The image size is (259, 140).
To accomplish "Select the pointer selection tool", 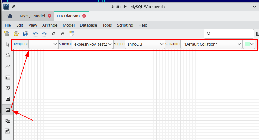I will (8, 44).
